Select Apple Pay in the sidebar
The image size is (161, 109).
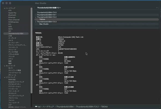[x=12, y=13]
